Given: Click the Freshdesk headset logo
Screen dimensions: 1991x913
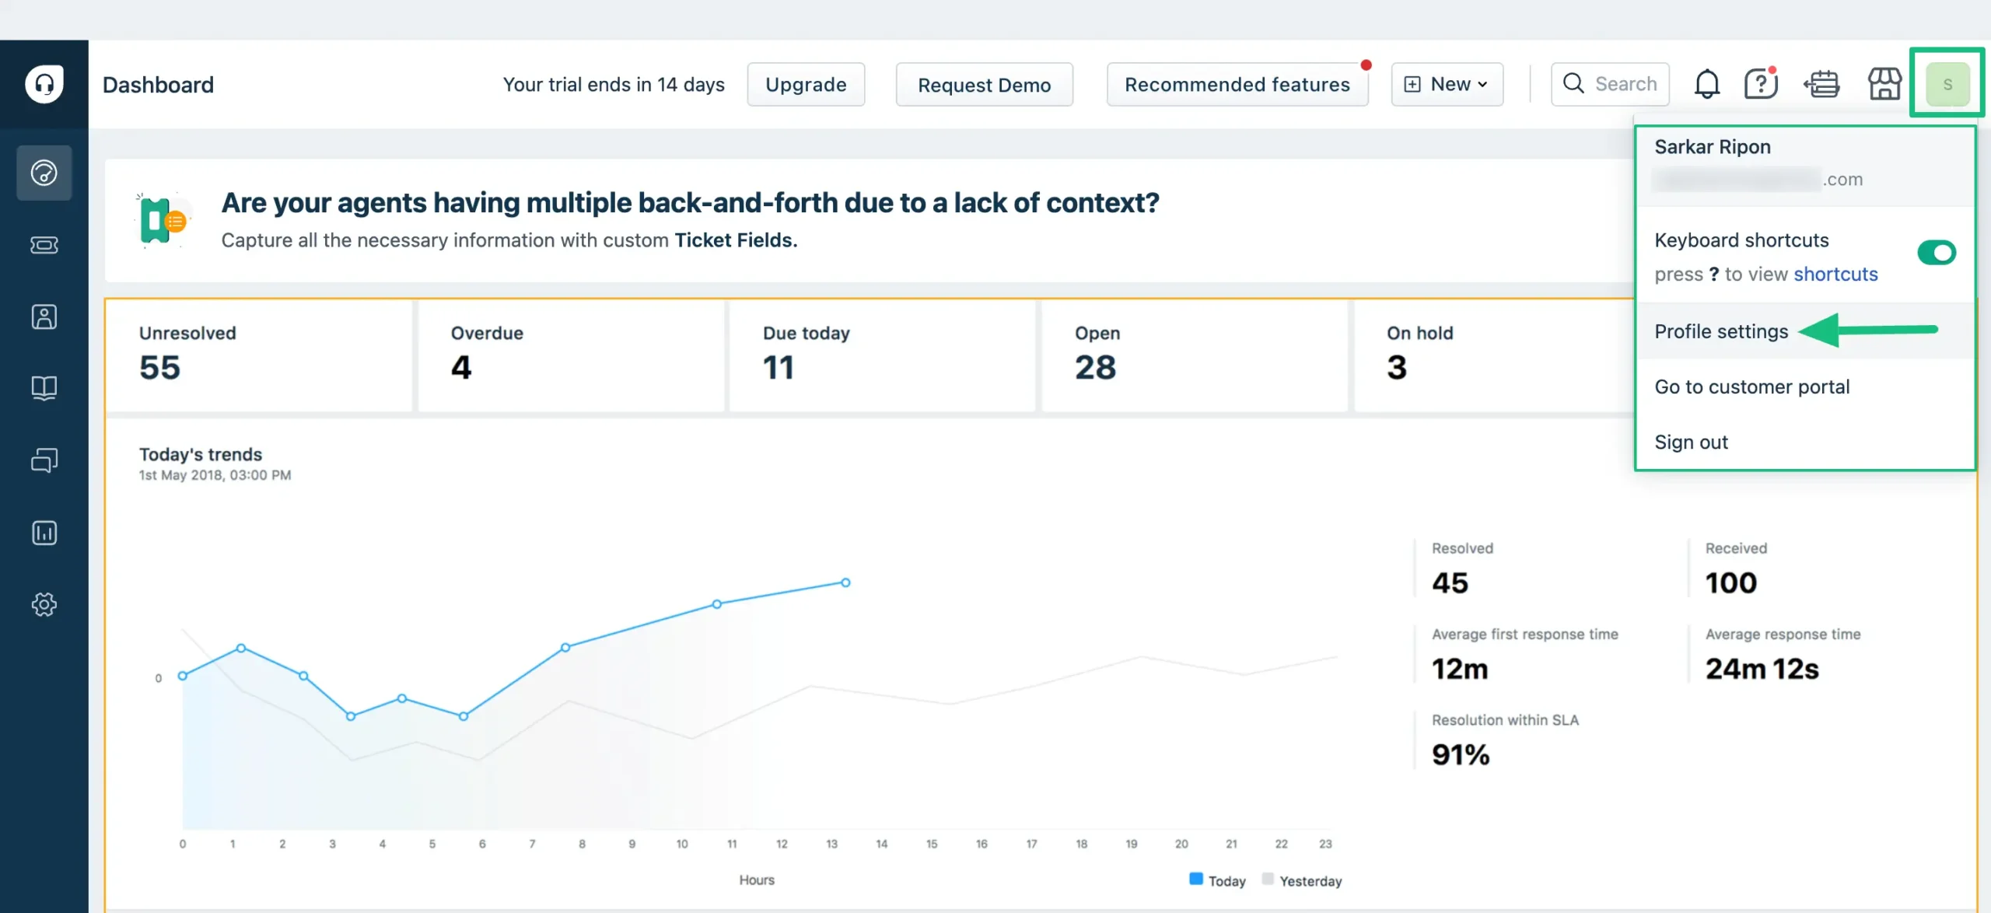Looking at the screenshot, I should click(44, 84).
